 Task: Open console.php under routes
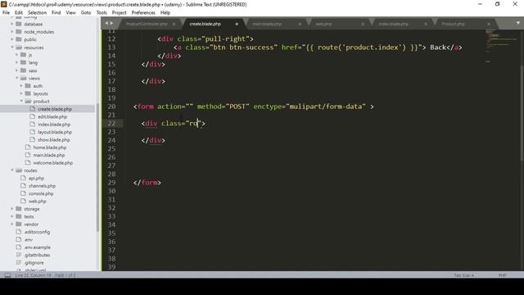(41, 193)
